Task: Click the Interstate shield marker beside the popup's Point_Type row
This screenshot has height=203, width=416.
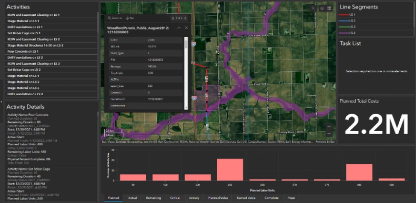Action: [194, 45]
